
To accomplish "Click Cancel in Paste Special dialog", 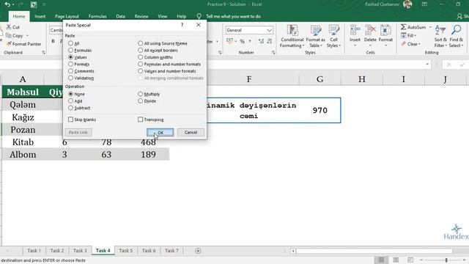I will [x=191, y=132].
